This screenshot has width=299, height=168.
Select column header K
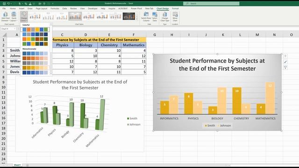pyautogui.click(x=223, y=35)
